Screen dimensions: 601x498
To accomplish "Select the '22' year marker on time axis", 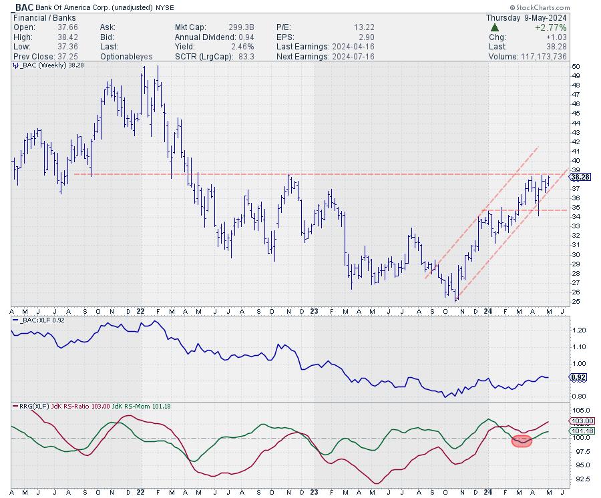I will click(x=142, y=311).
